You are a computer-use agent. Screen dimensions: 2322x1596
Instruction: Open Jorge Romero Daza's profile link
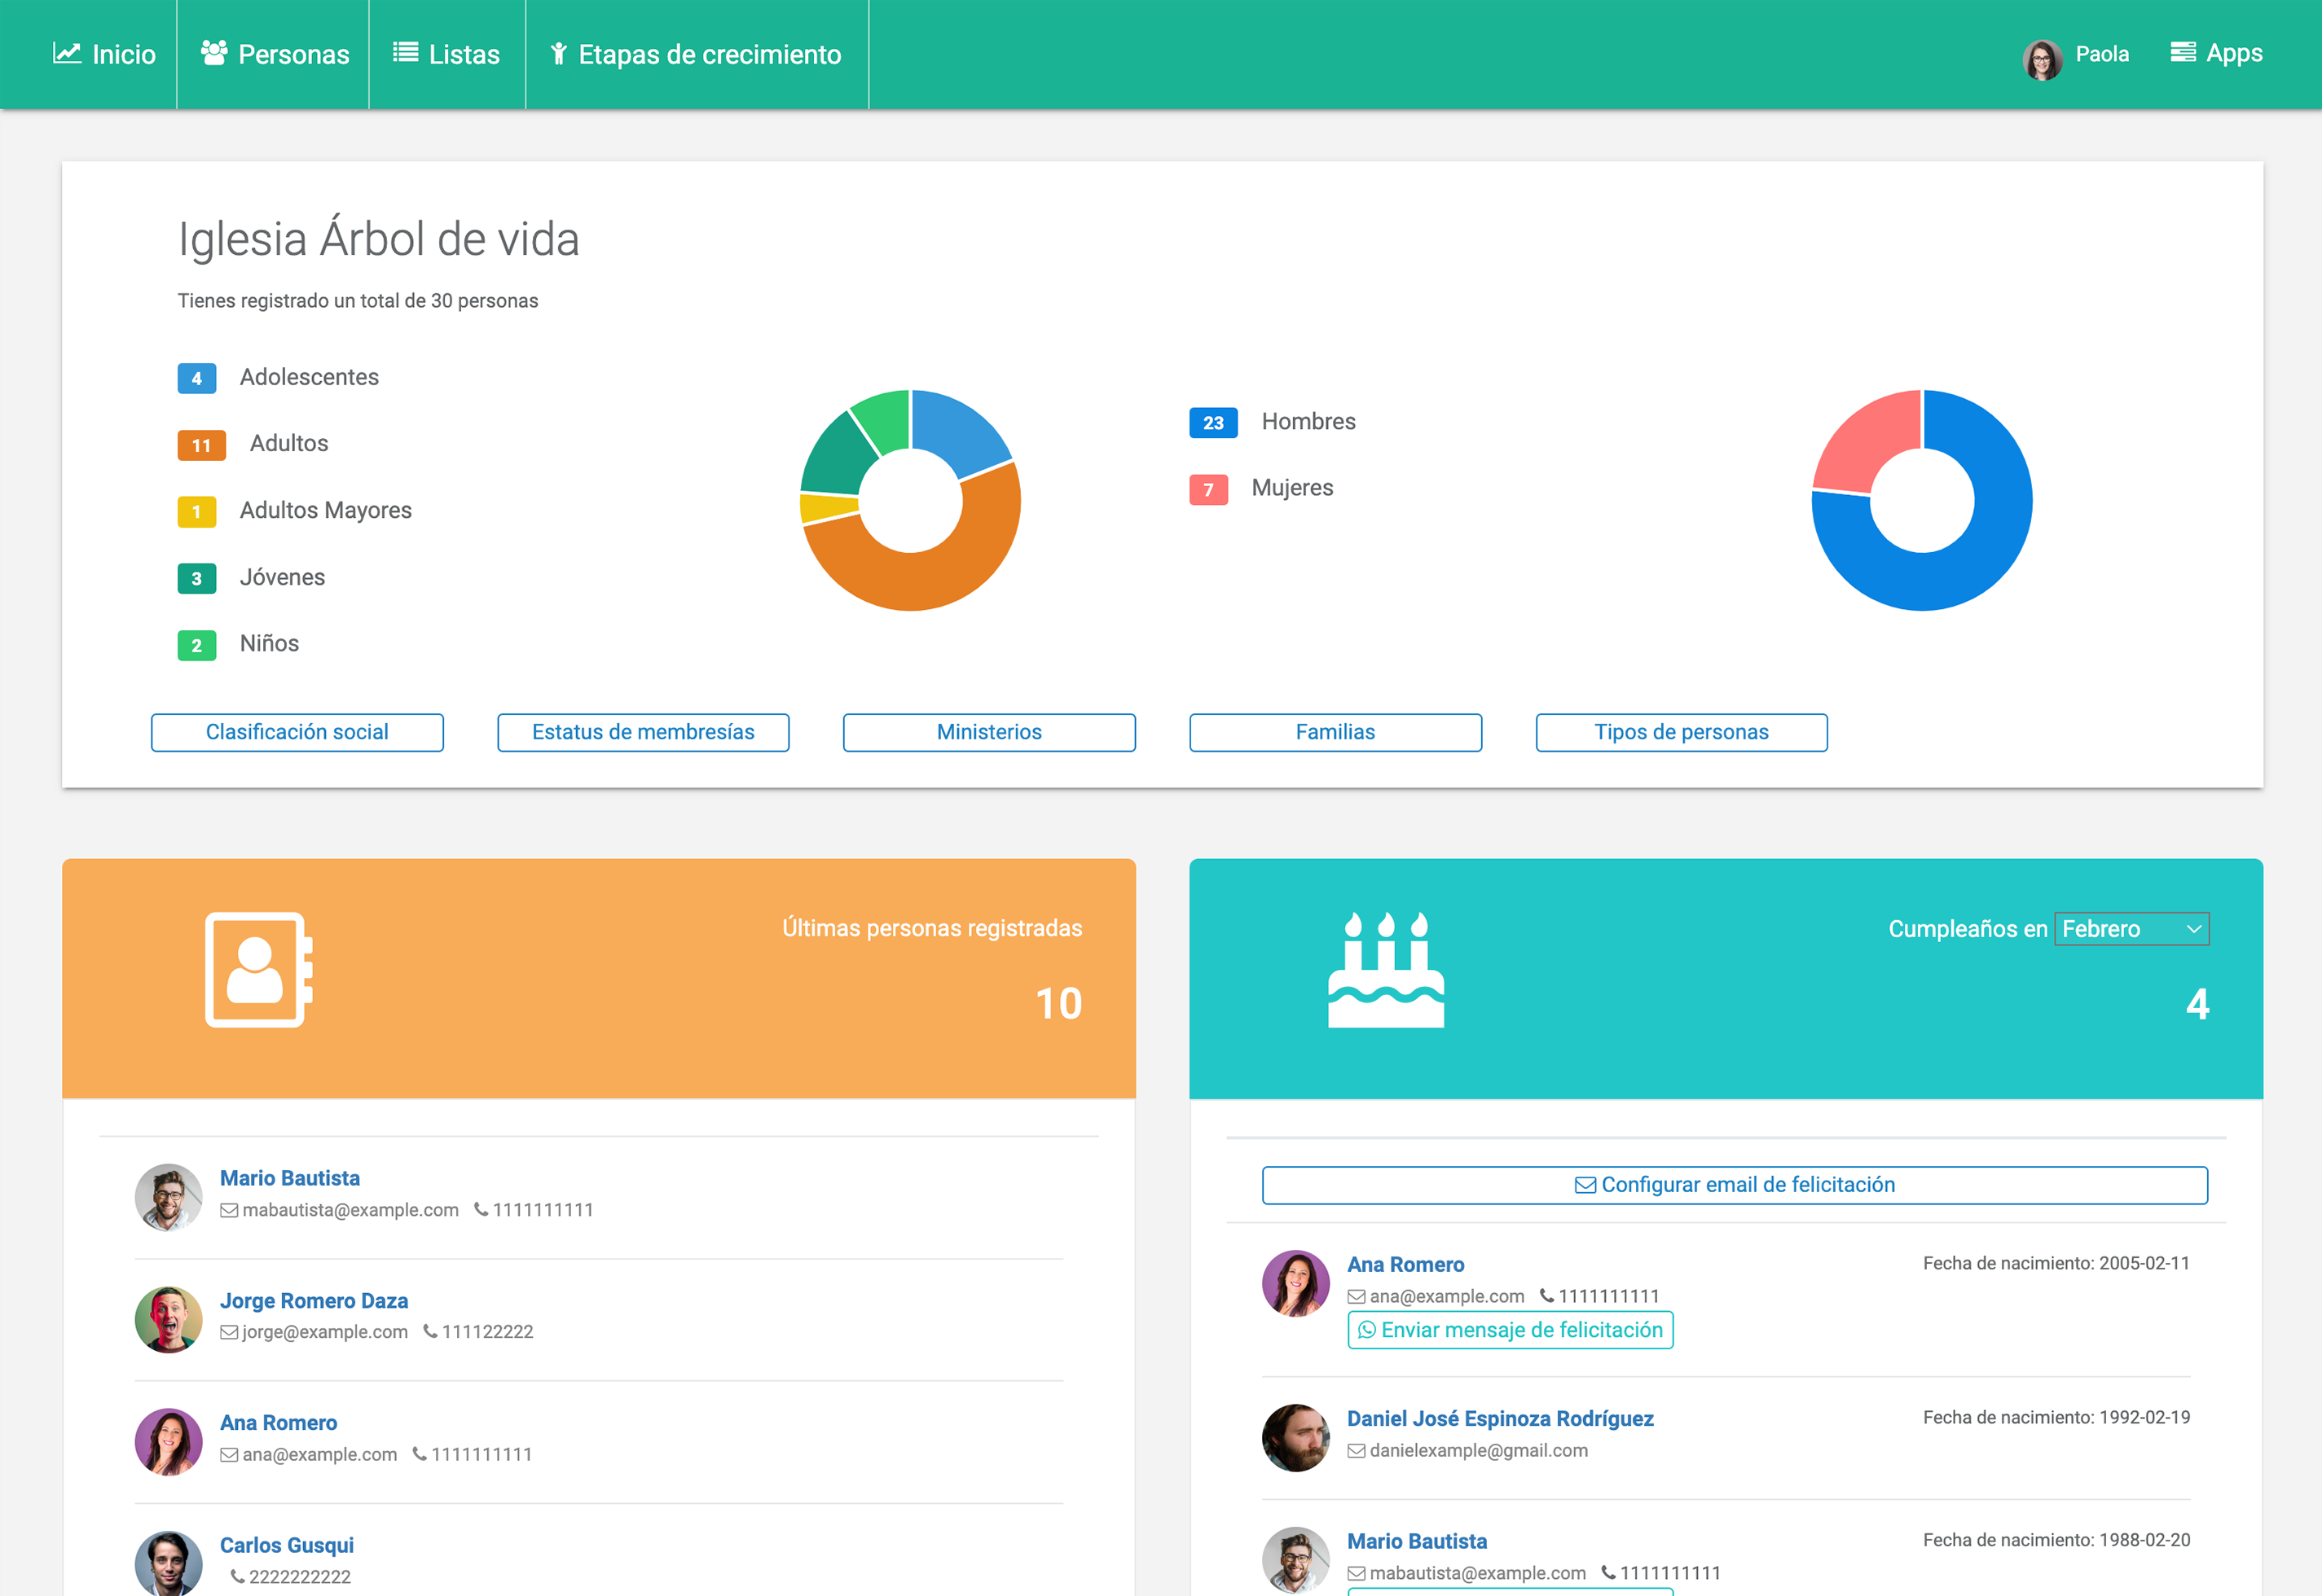[314, 1300]
